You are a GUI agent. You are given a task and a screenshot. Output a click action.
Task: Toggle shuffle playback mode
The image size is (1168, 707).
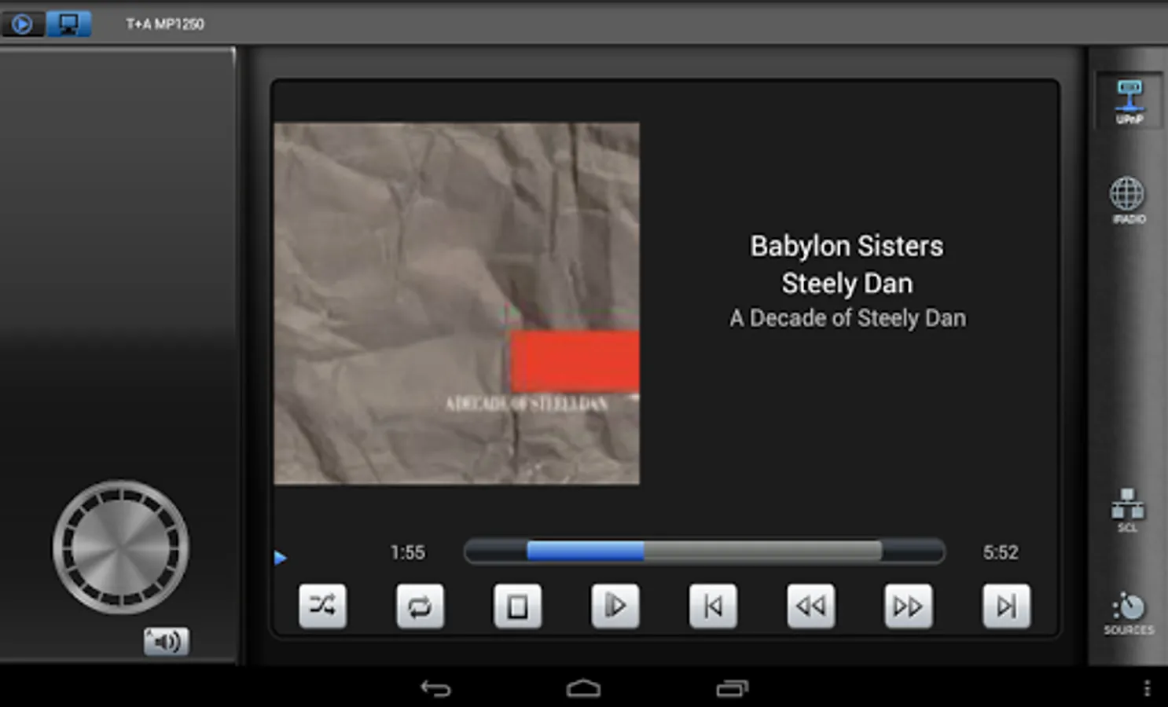point(322,606)
